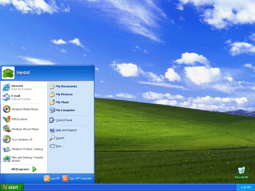Click the Windows Media Player text label

click(x=25, y=110)
